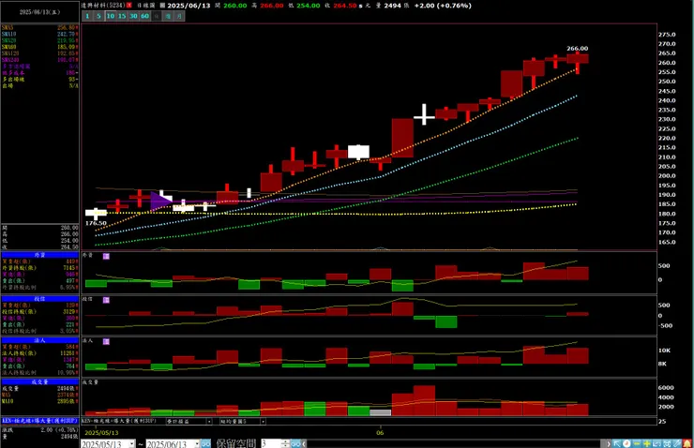This screenshot has width=694, height=448.
Task: Click the purple settings icon in 外資 panel
Action: pos(106,256)
